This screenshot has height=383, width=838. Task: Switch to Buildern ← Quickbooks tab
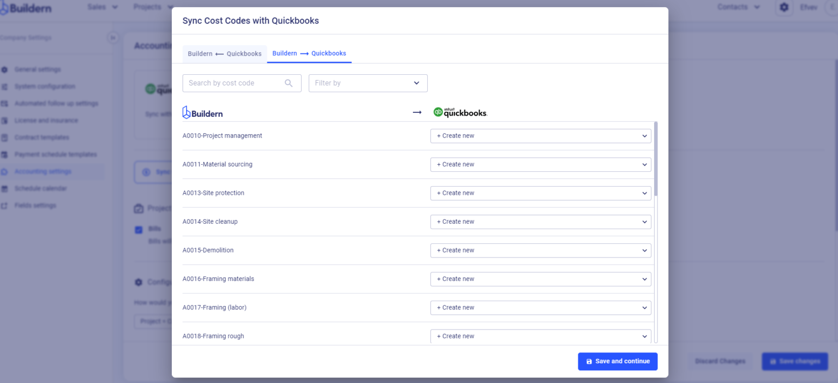pos(224,54)
